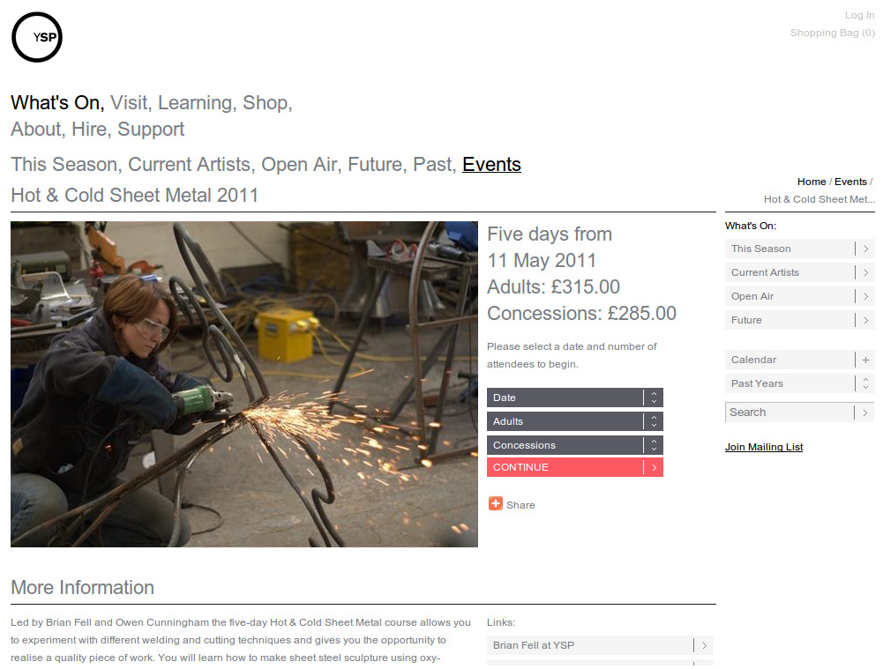
Task: Click into the Search input field
Action: 789,413
